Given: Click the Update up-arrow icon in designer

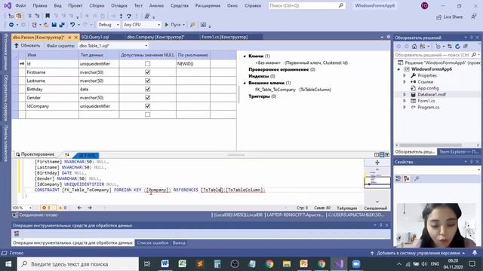Looking at the screenshot, I should tap(17, 45).
